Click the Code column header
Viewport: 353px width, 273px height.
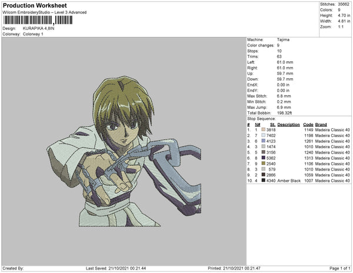click(x=308, y=125)
